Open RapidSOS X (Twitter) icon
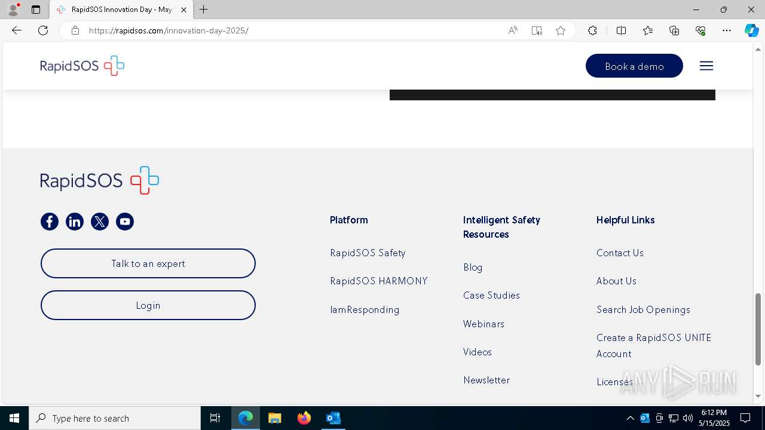 (100, 222)
